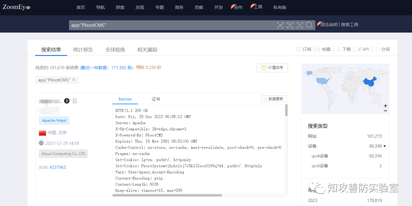412x206 pixels.
Task: Open the 商务 menu item
Action: 179,7
